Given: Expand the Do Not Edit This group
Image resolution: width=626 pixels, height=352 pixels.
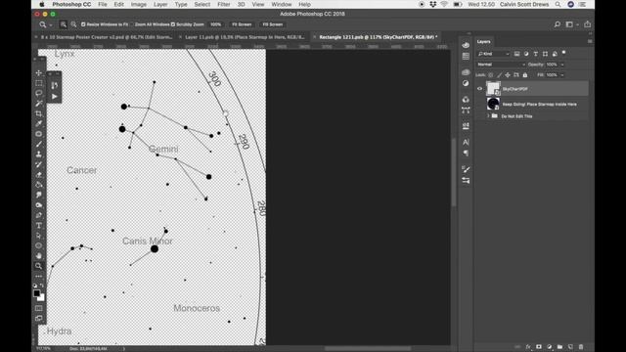Looking at the screenshot, I should click(488, 116).
